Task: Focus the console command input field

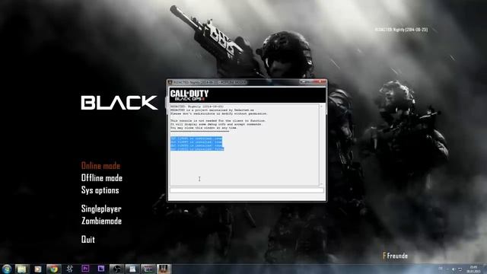Action: (247, 190)
